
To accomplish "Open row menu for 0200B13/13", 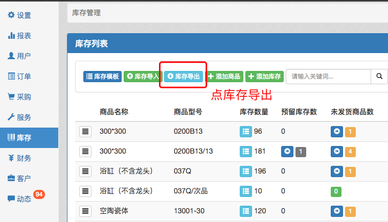I will click(85, 152).
